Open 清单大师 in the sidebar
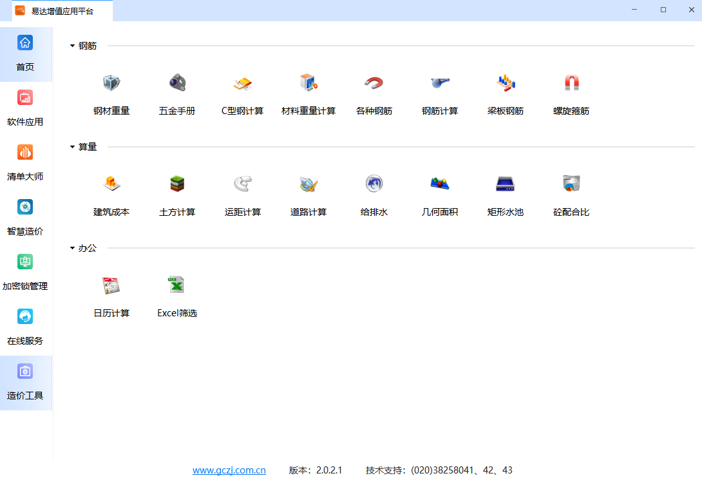This screenshot has height=478, width=702. tap(26, 164)
